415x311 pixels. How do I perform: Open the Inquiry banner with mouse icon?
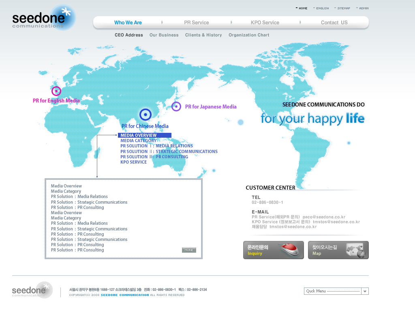(x=273, y=250)
